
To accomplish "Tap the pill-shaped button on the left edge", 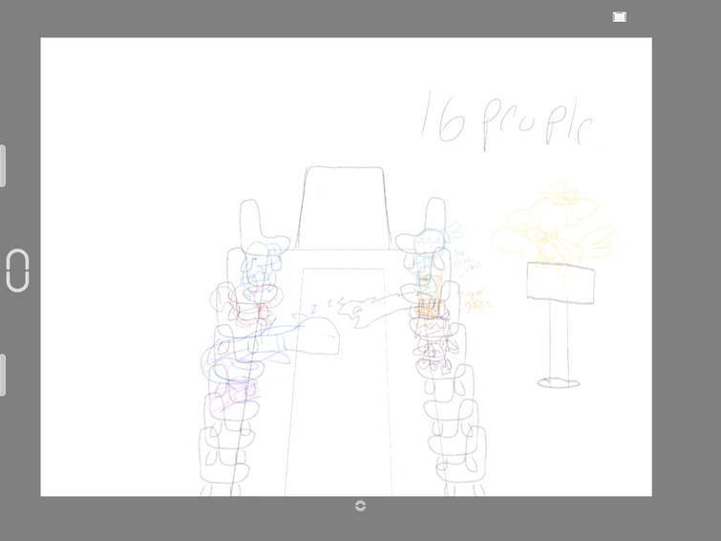I will (x=17, y=270).
